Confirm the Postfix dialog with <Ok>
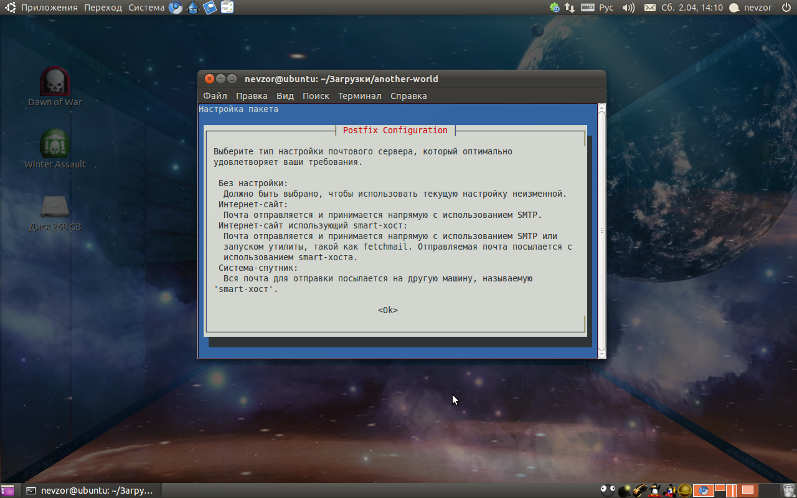Viewport: 797px width, 498px height. point(387,310)
